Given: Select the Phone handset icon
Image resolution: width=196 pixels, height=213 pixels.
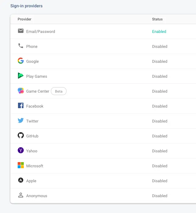Looking at the screenshot, I should (x=21, y=46).
